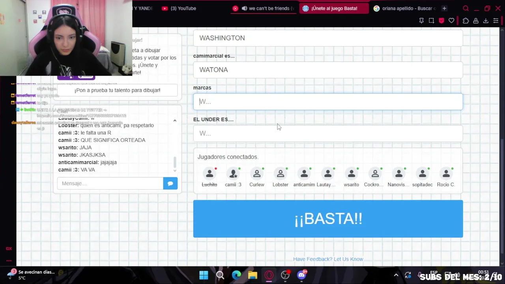Image resolution: width=505 pixels, height=284 pixels.
Task: Open the extensions puzzle icon
Action: pyautogui.click(x=466, y=21)
